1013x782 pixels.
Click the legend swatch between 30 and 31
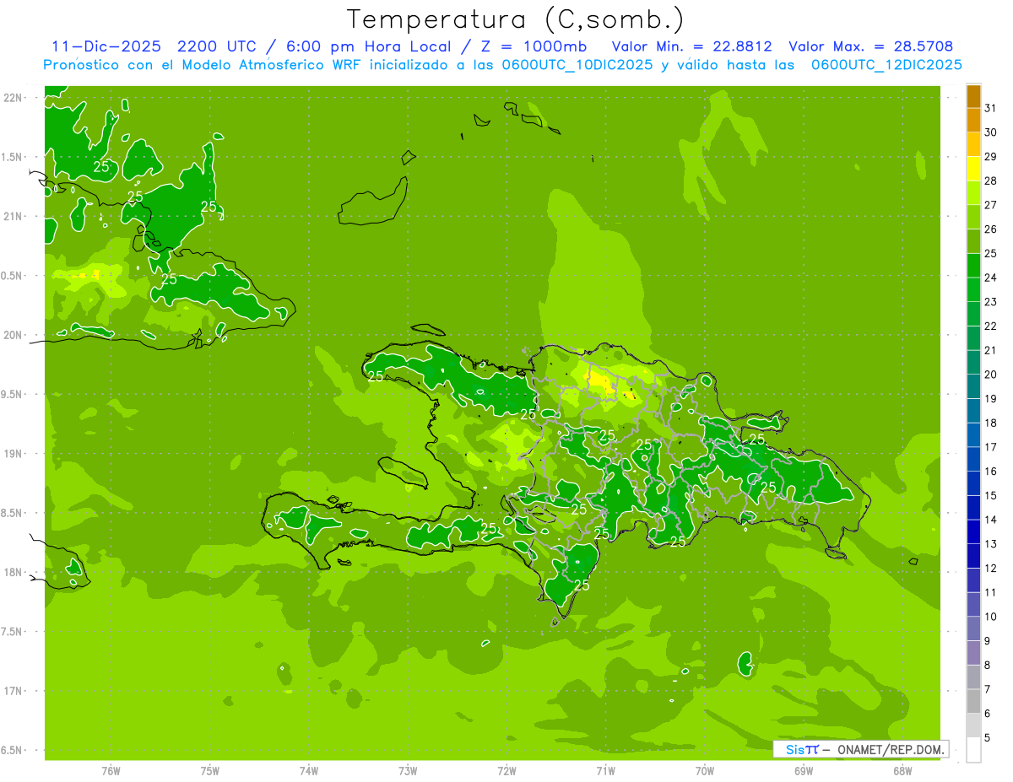click(973, 120)
